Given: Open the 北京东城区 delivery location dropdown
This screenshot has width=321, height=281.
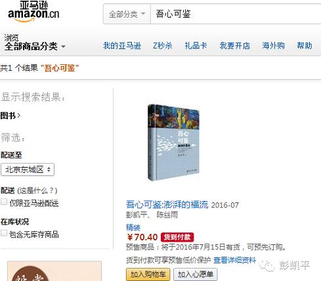Looking at the screenshot, I should 28,170.
